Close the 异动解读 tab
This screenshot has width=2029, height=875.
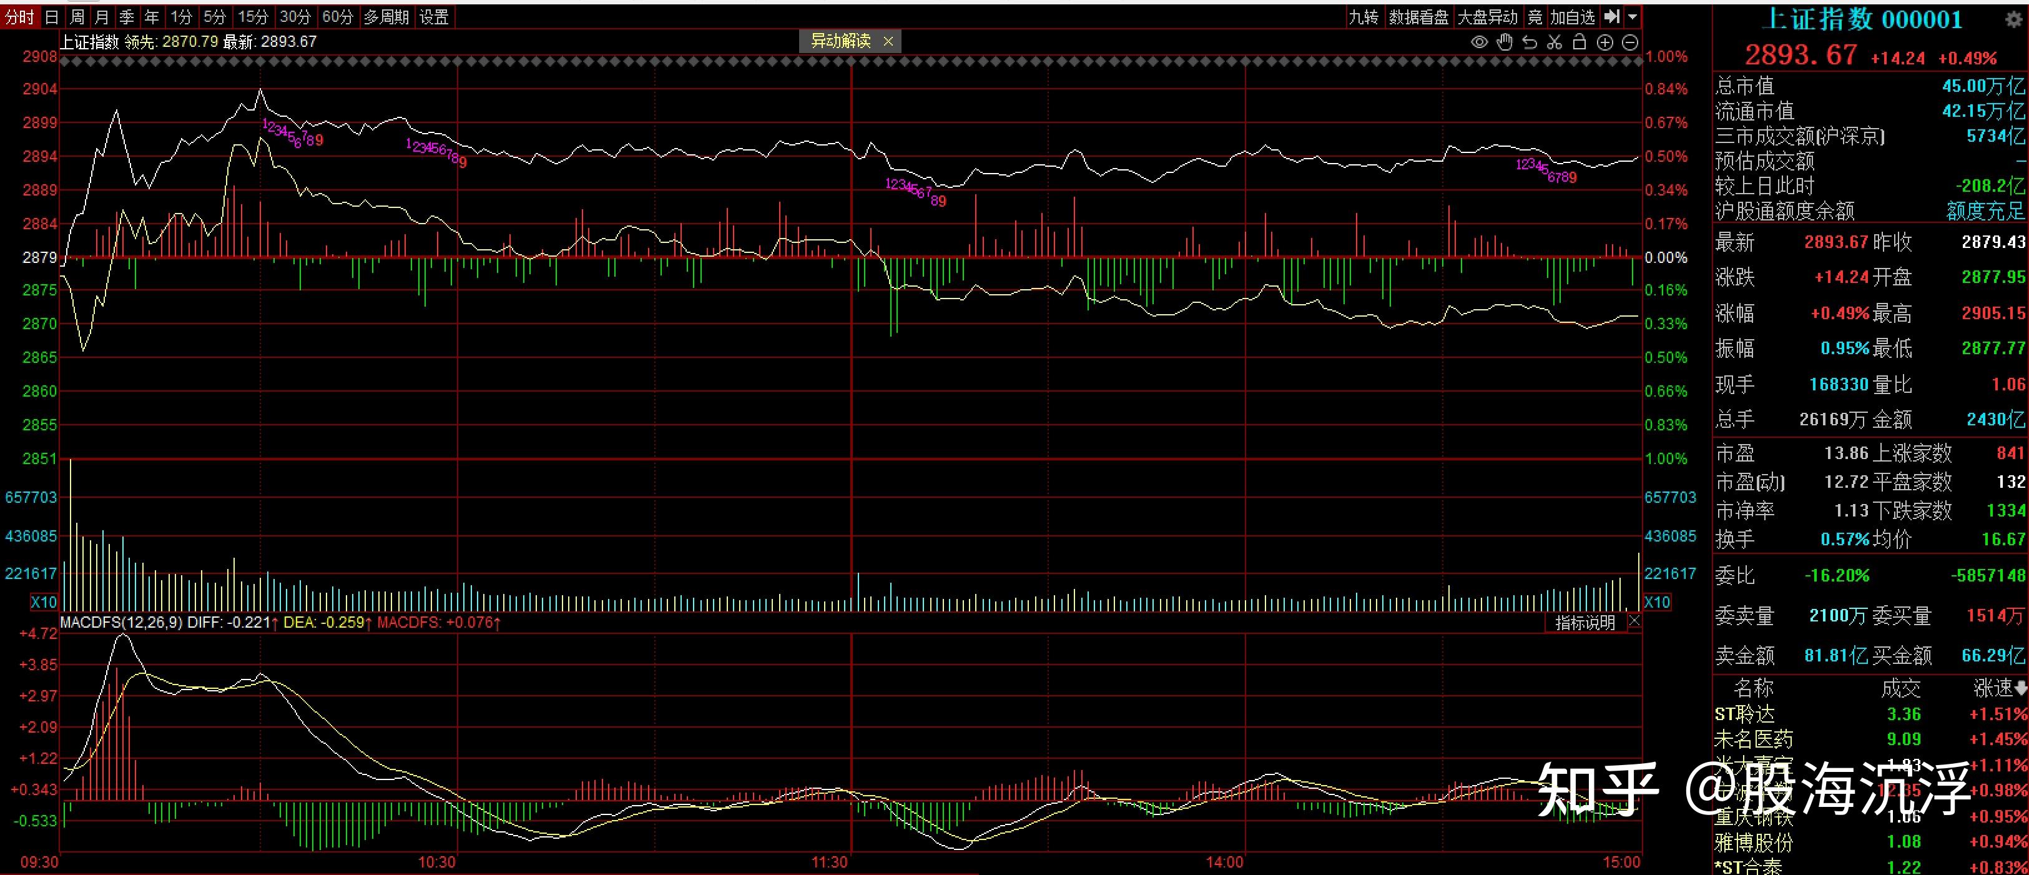pyautogui.click(x=888, y=41)
